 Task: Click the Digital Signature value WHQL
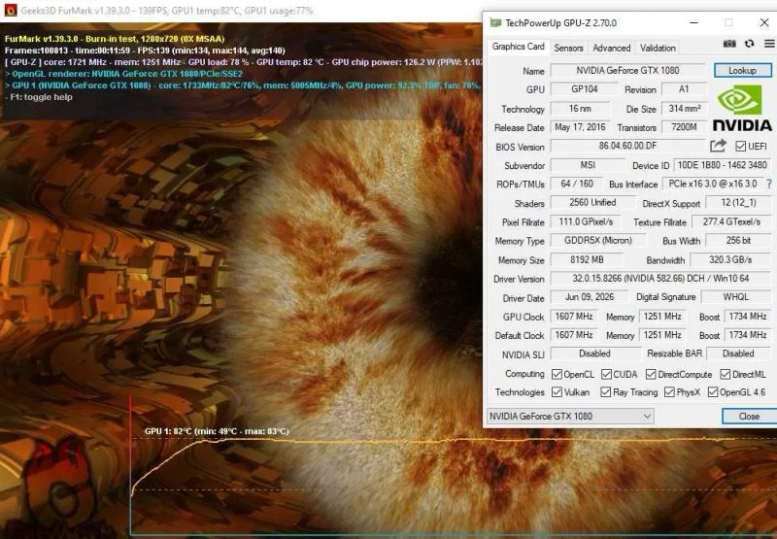click(x=736, y=297)
